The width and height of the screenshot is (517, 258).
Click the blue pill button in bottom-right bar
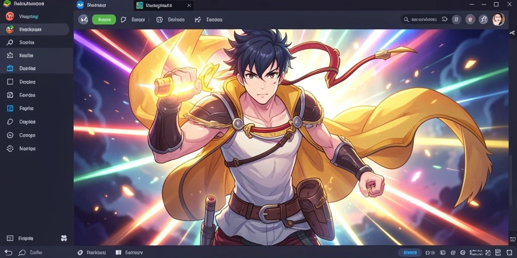pyautogui.click(x=410, y=252)
